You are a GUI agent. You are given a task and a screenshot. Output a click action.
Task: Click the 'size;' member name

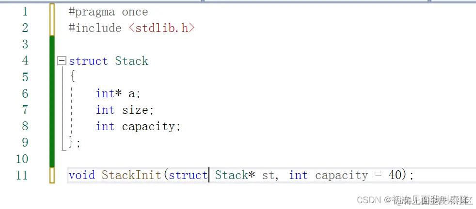pos(138,110)
